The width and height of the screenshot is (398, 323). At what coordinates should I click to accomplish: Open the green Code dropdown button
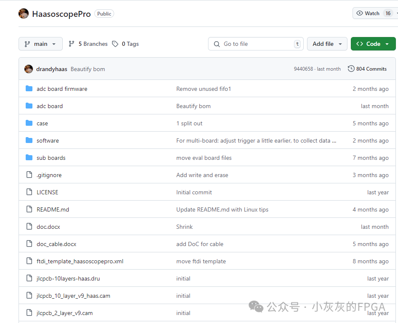(x=373, y=44)
